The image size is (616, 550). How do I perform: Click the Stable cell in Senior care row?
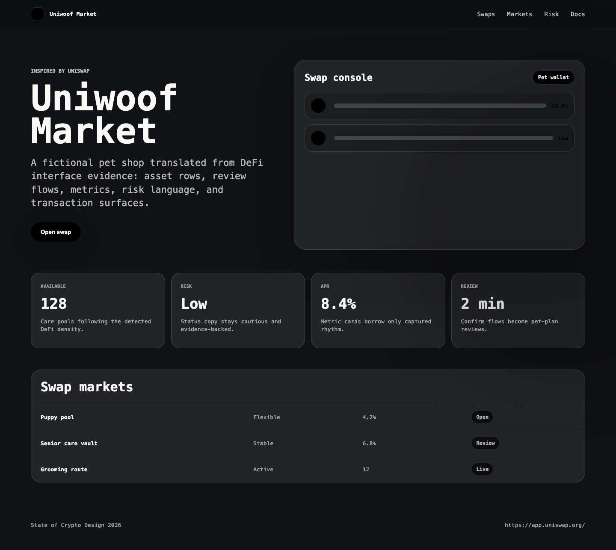point(263,444)
